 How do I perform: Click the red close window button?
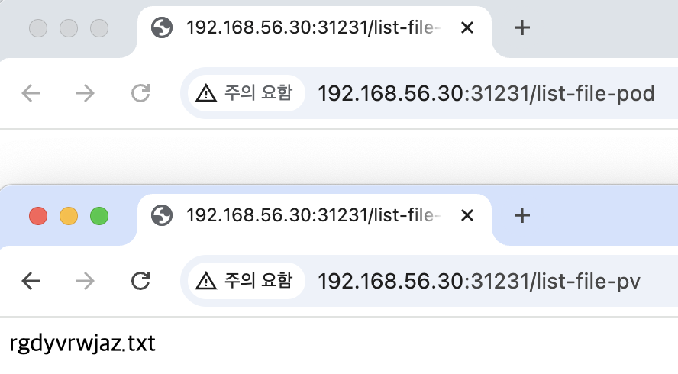tap(38, 216)
